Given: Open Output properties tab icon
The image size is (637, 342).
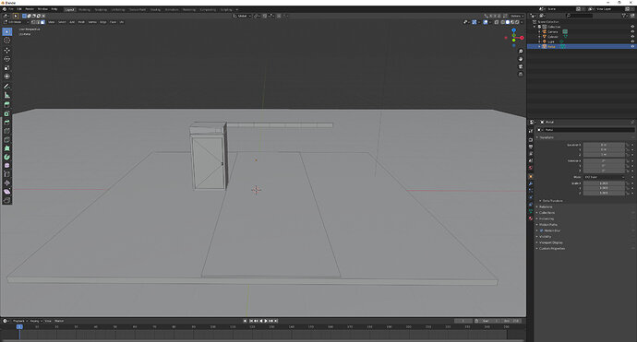Looking at the screenshot, I should click(x=531, y=147).
